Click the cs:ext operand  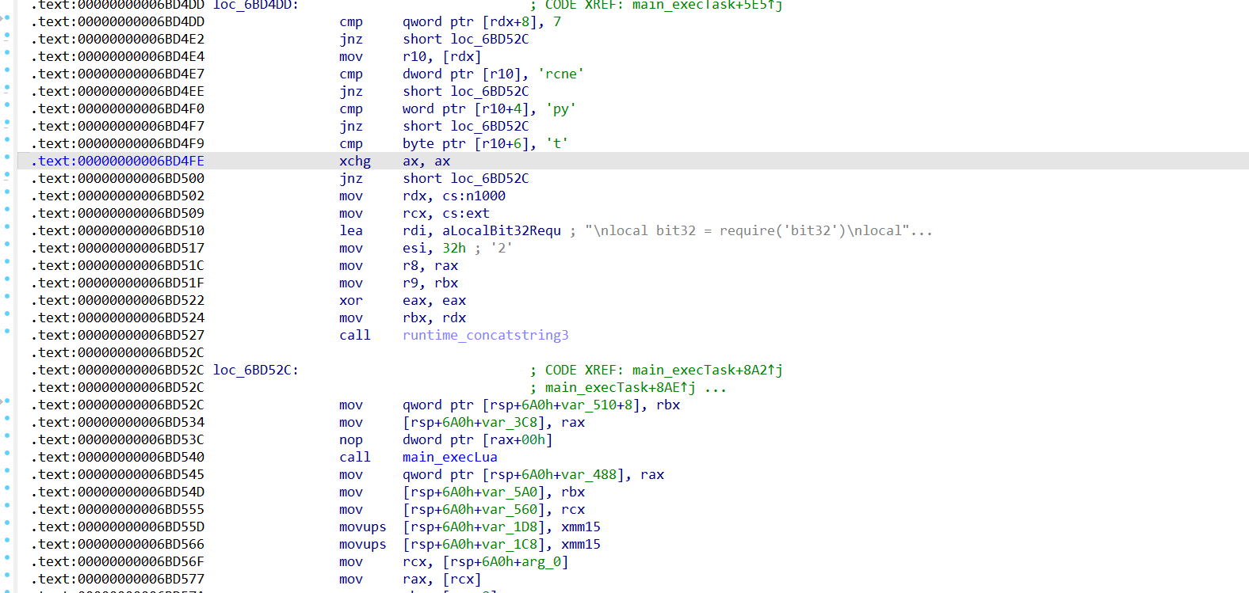pyautogui.click(x=465, y=213)
